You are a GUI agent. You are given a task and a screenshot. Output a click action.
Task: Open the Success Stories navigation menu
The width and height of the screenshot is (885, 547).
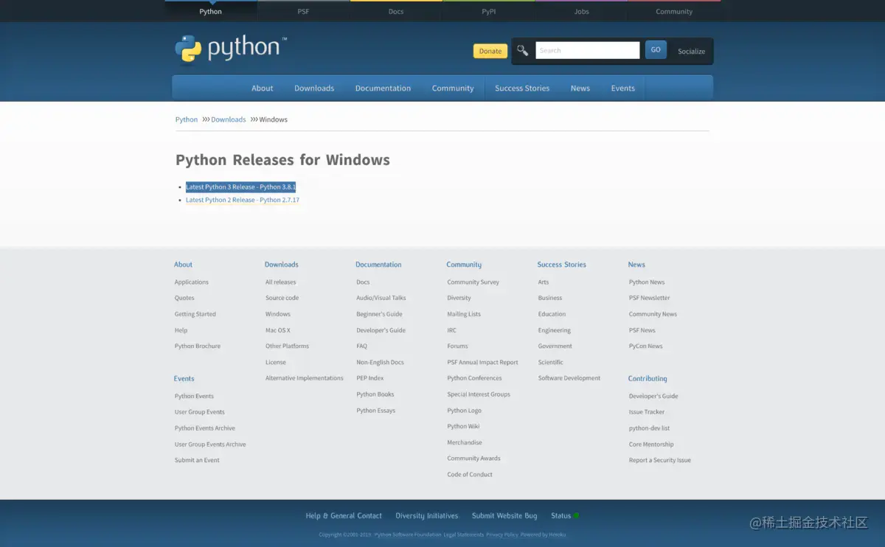click(x=522, y=88)
